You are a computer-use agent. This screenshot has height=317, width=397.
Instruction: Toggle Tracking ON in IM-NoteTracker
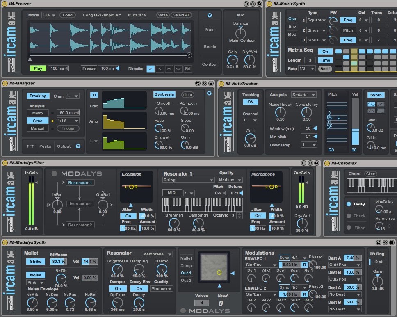click(250, 102)
